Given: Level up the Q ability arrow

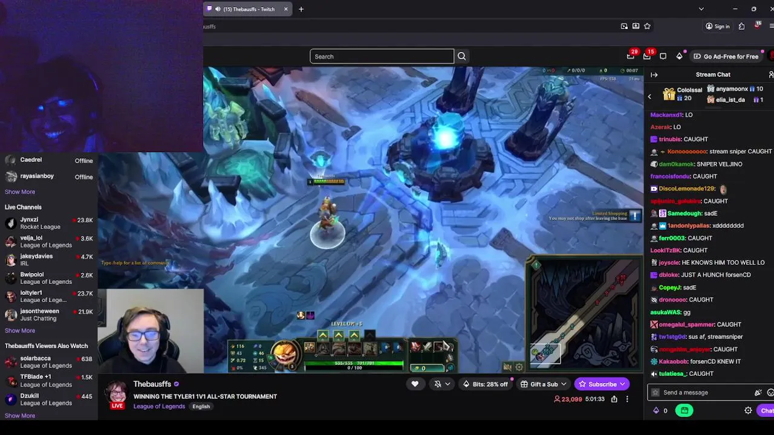Looking at the screenshot, I should 323,336.
